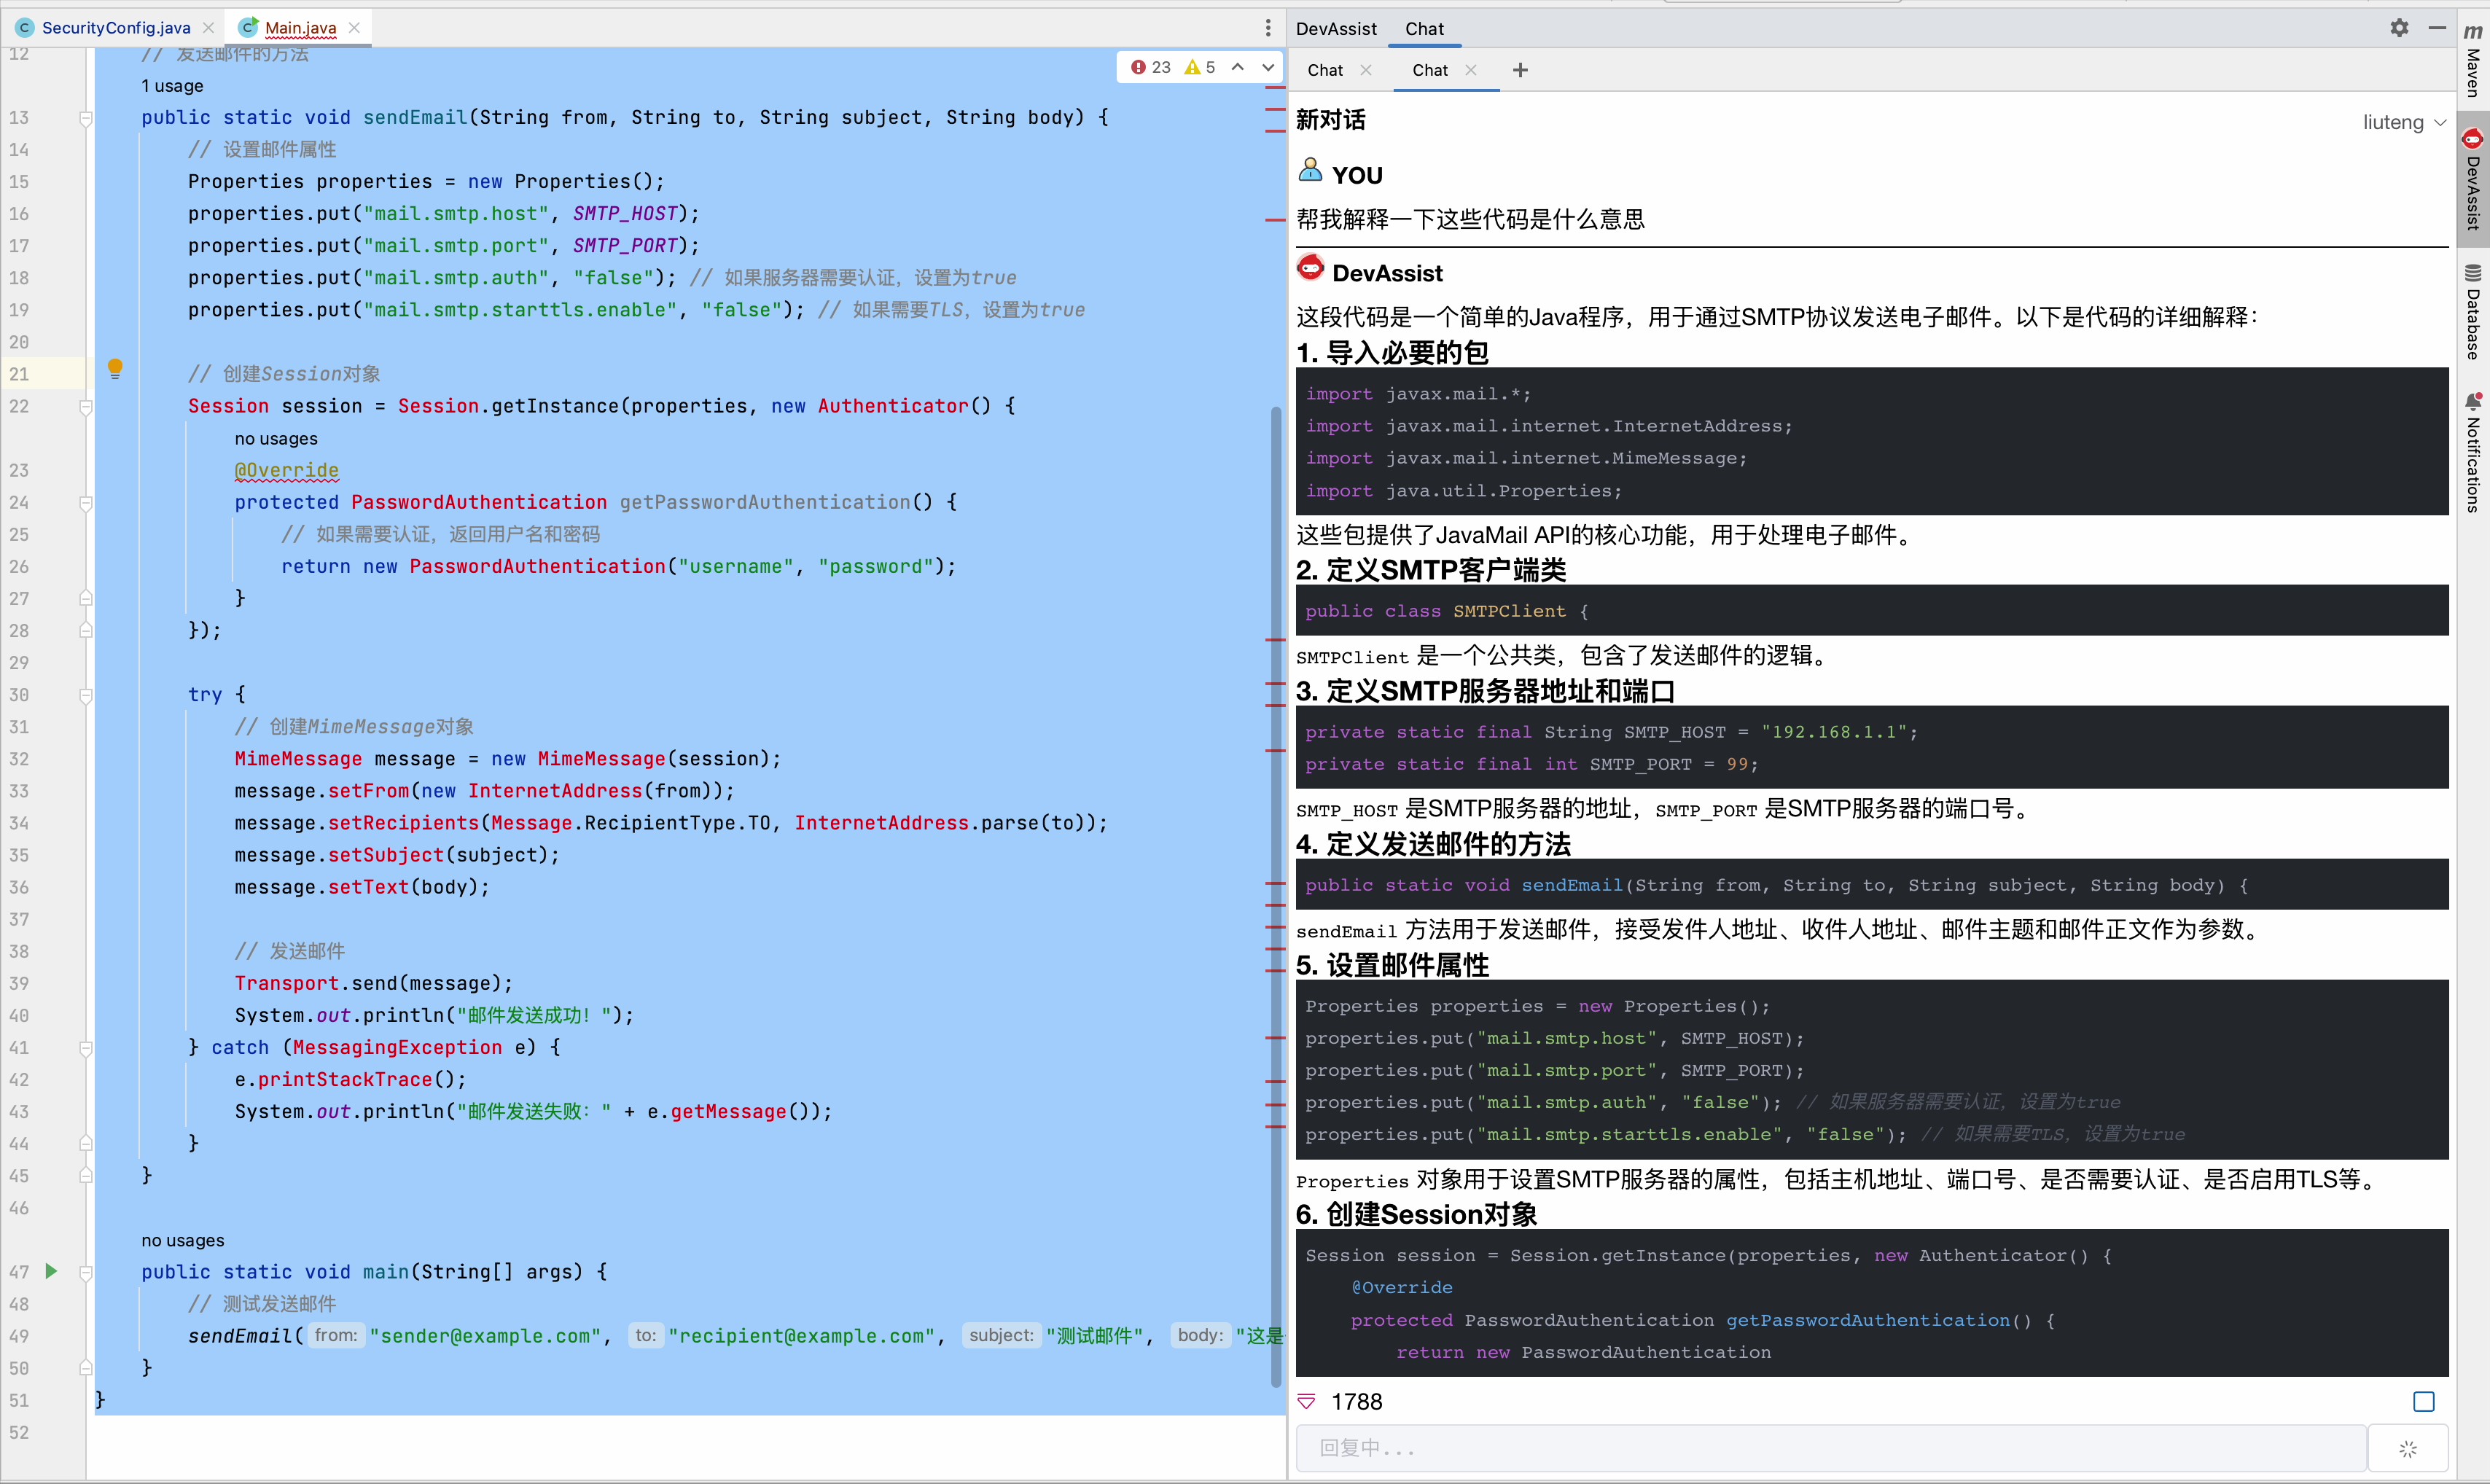Open DevAssist settings gear icon
2490x1484 pixels.
tap(2399, 28)
